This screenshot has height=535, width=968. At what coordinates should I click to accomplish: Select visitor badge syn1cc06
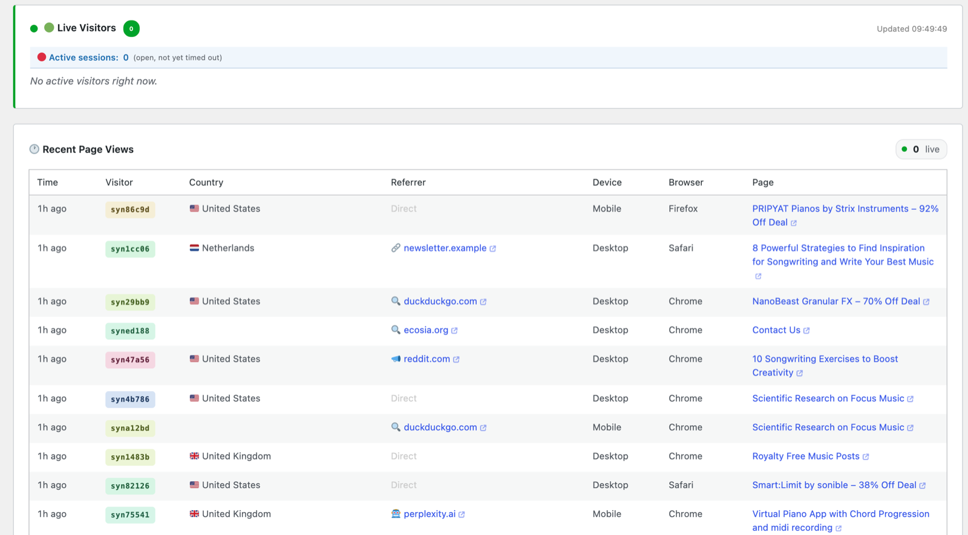[x=130, y=249]
